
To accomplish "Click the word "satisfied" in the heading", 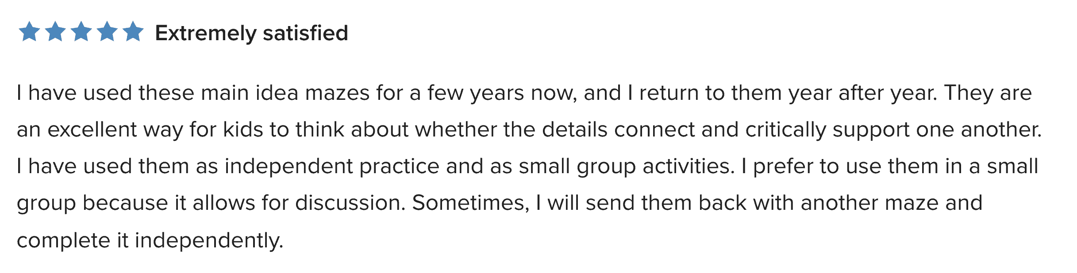I will pos(306,33).
